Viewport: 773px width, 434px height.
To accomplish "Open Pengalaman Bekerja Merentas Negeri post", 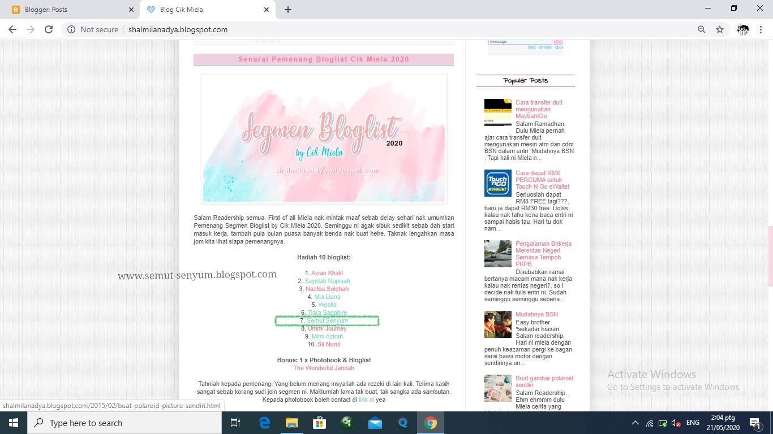I will pos(543,254).
